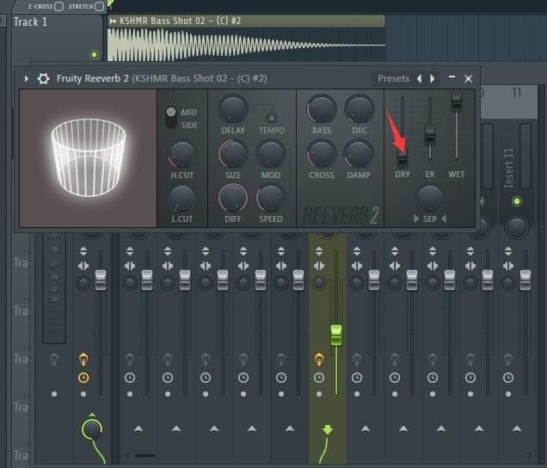Mute Track 1 with its green LED
Screen dimensions: 547x468
(x=94, y=54)
